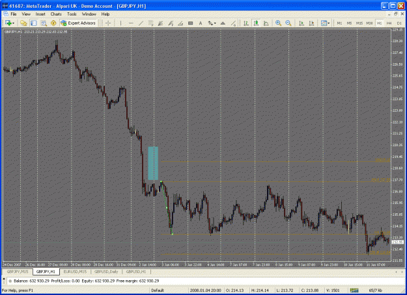Toggle the Market Watch window icon
Image resolution: width=407 pixels, height=295 pixels.
coord(34,23)
